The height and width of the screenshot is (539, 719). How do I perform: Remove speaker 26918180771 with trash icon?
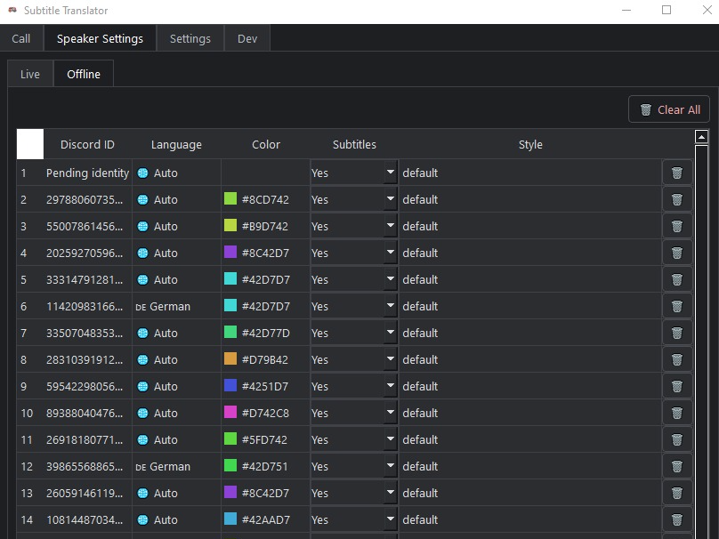677,439
